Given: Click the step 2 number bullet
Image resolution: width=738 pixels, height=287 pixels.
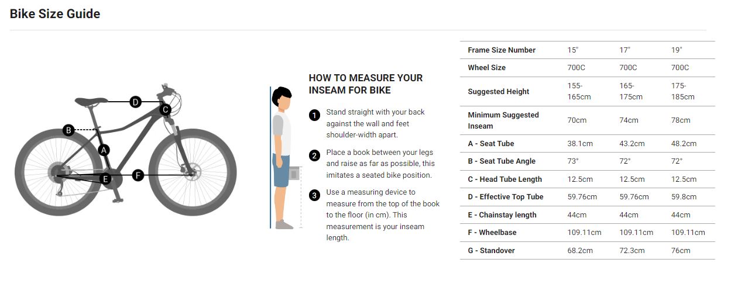Looking at the screenshot, I should pos(314,155).
